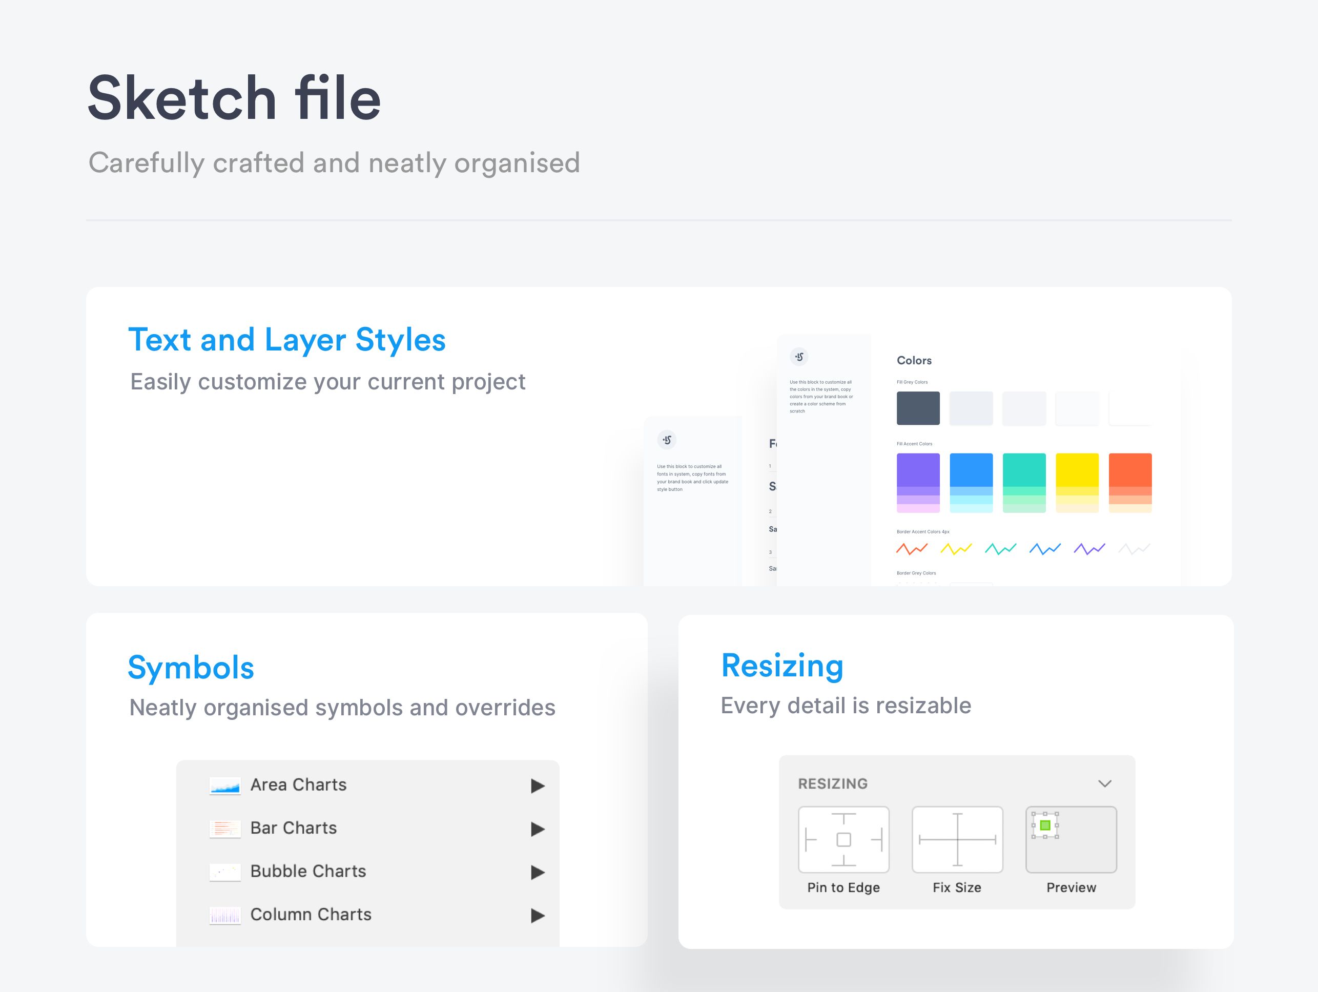The image size is (1318, 992).
Task: Click the orange zigzag border style
Action: coord(912,548)
